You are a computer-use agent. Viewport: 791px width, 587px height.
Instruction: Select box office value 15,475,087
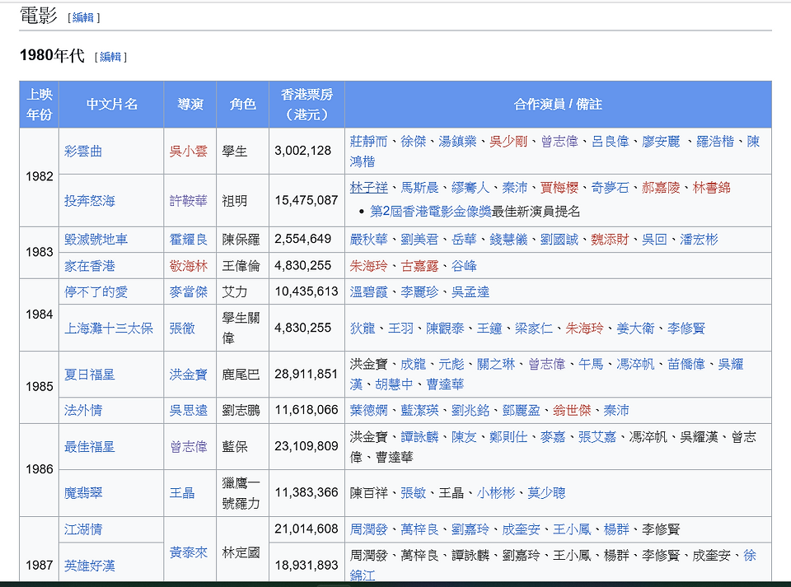pos(307,200)
